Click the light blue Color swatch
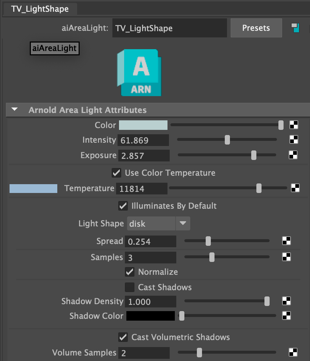 (x=143, y=125)
